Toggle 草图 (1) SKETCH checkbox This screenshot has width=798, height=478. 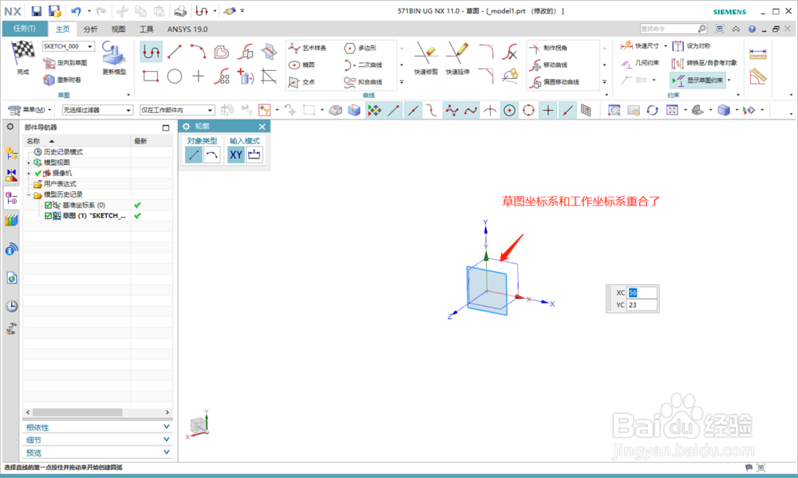[x=48, y=216]
